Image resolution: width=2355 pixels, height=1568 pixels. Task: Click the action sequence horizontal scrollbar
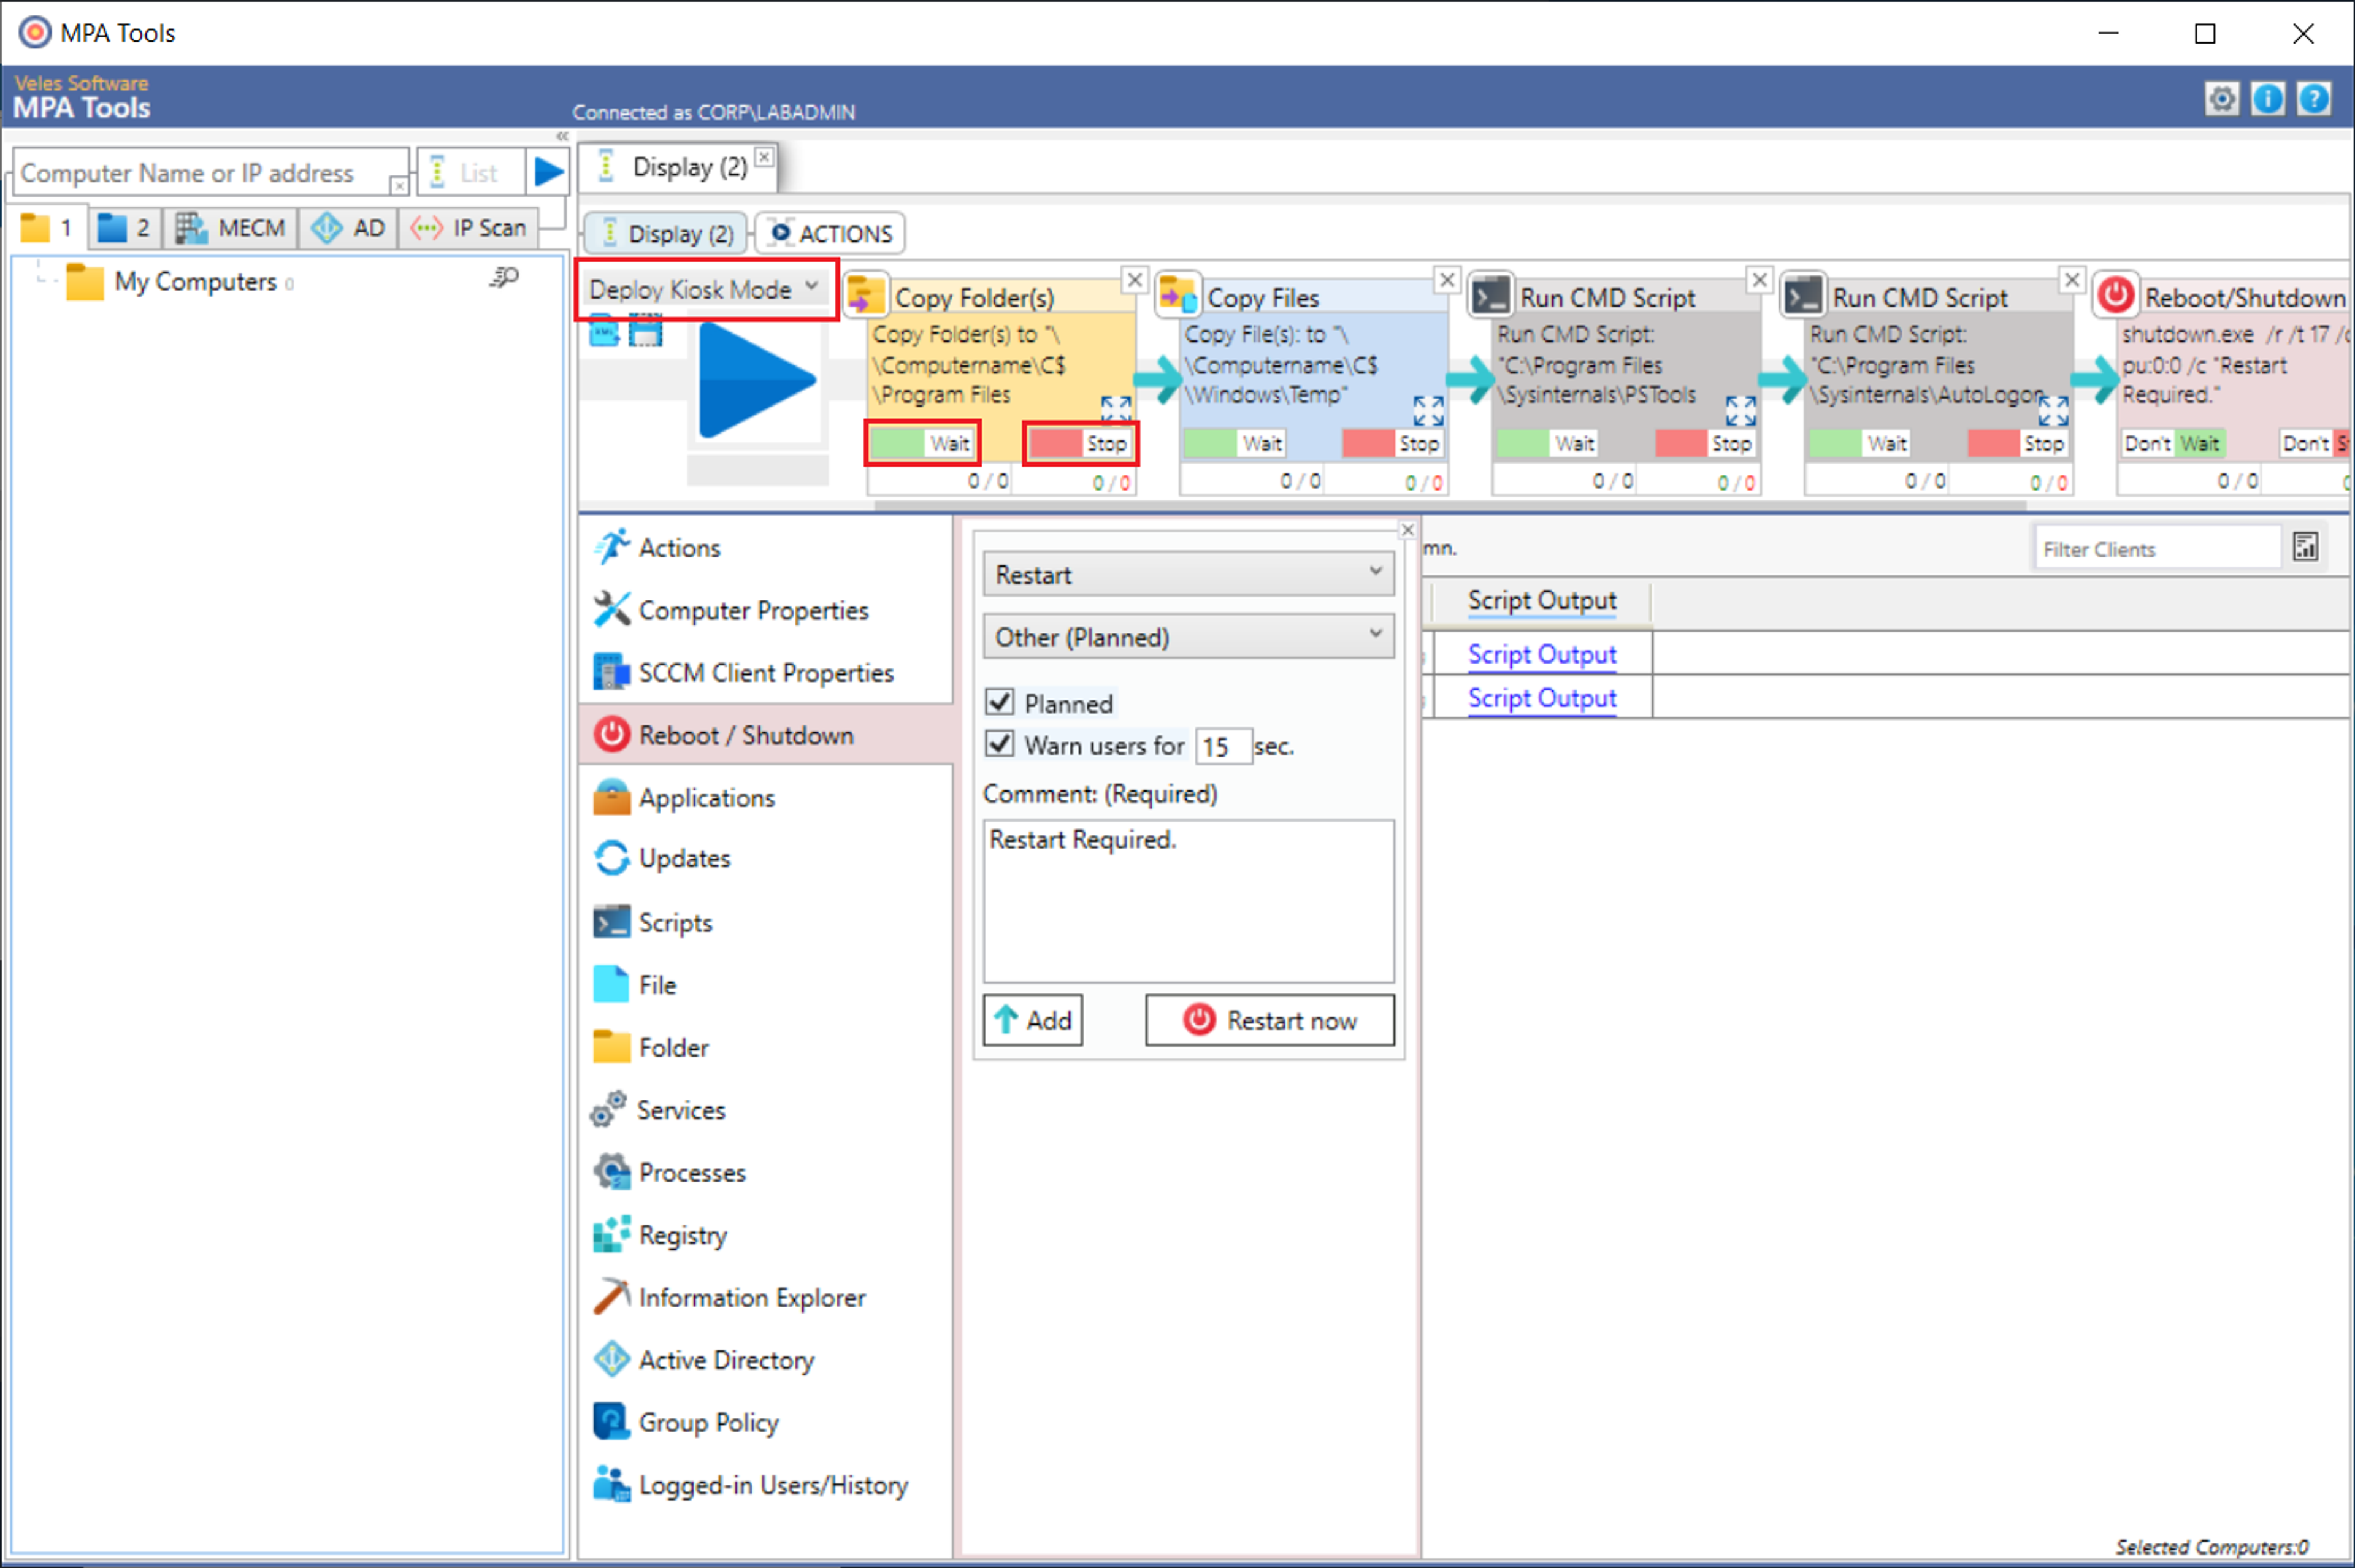(x=1450, y=505)
